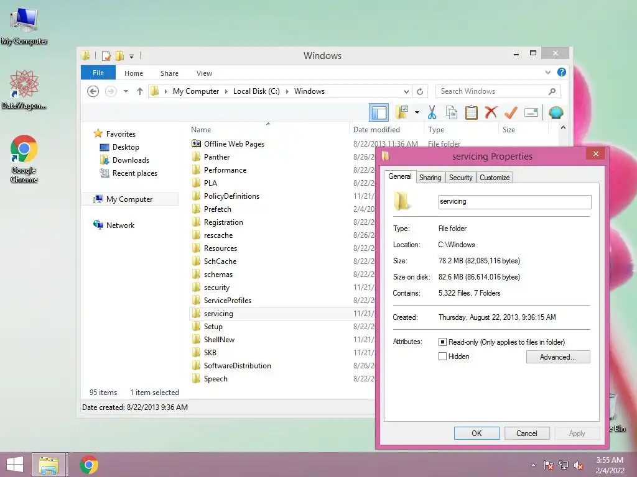Screen dimensions: 637x477
Task: Click the red X Delete icon
Action: point(491,112)
